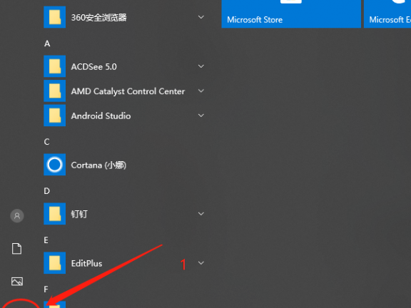Image resolution: width=411 pixels, height=308 pixels.
Task: Open Cortana (小娜) from app list
Action: point(98,165)
